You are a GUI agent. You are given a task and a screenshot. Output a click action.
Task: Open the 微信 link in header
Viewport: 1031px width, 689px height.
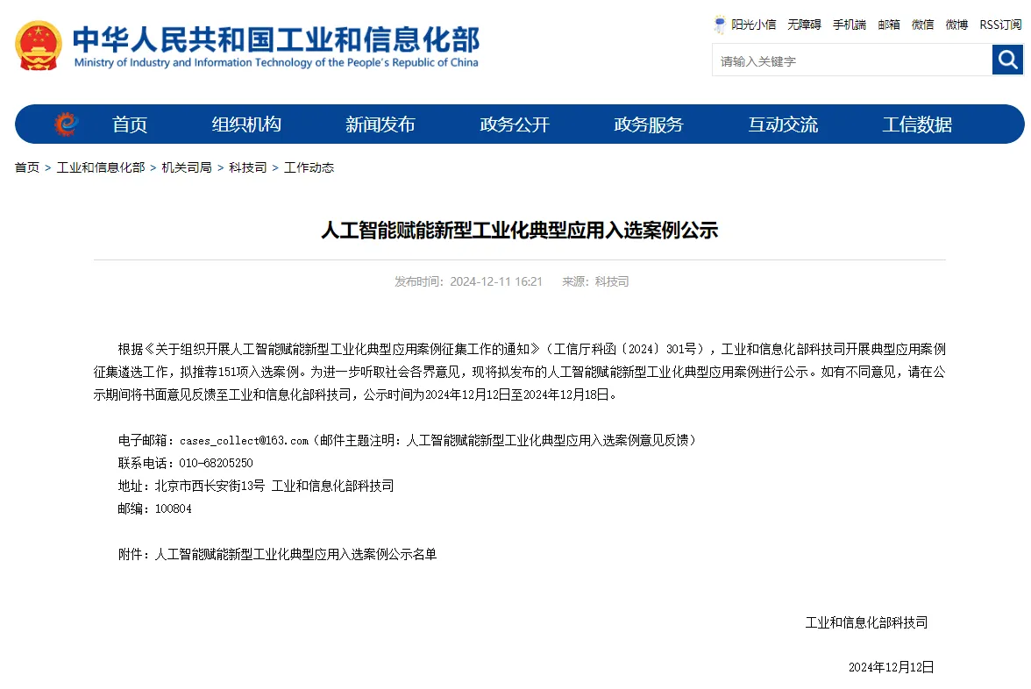(922, 25)
